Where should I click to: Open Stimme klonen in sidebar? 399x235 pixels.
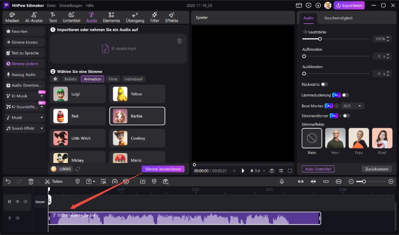pyautogui.click(x=24, y=42)
